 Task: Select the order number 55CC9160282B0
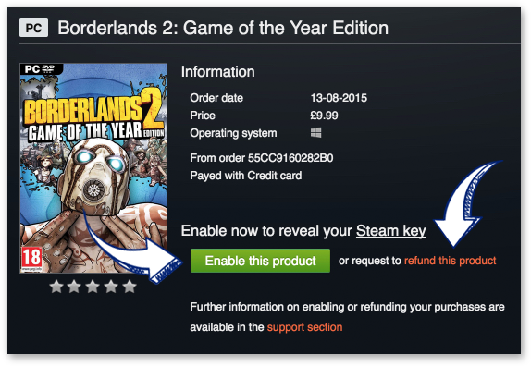290,158
